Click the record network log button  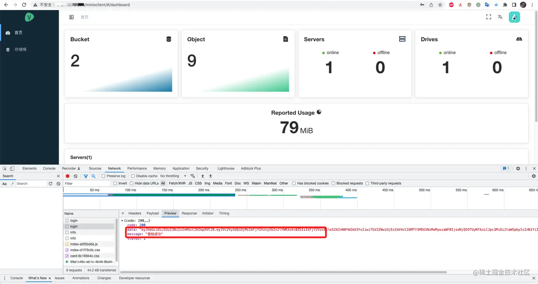[x=68, y=176]
